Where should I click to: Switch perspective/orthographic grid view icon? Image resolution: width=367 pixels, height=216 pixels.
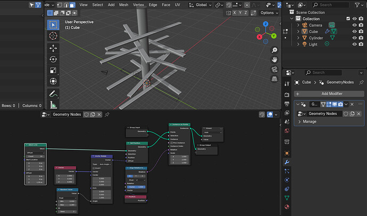pos(274,79)
